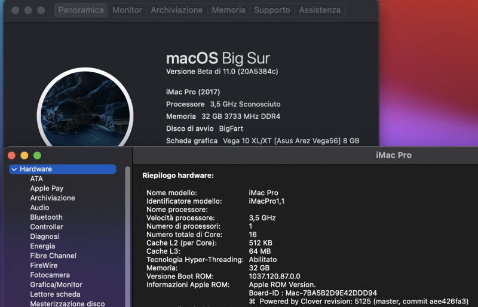Click the Boot ROM version 1037.120.87.0.0

(274, 277)
